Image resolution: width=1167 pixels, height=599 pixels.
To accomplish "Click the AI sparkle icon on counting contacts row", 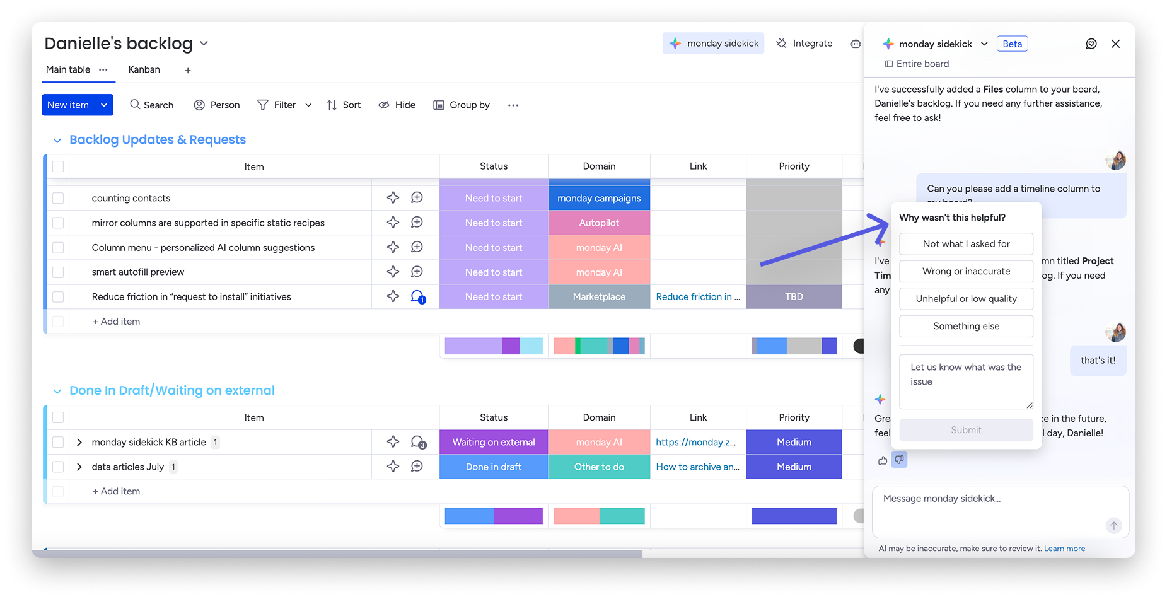I will tap(393, 198).
